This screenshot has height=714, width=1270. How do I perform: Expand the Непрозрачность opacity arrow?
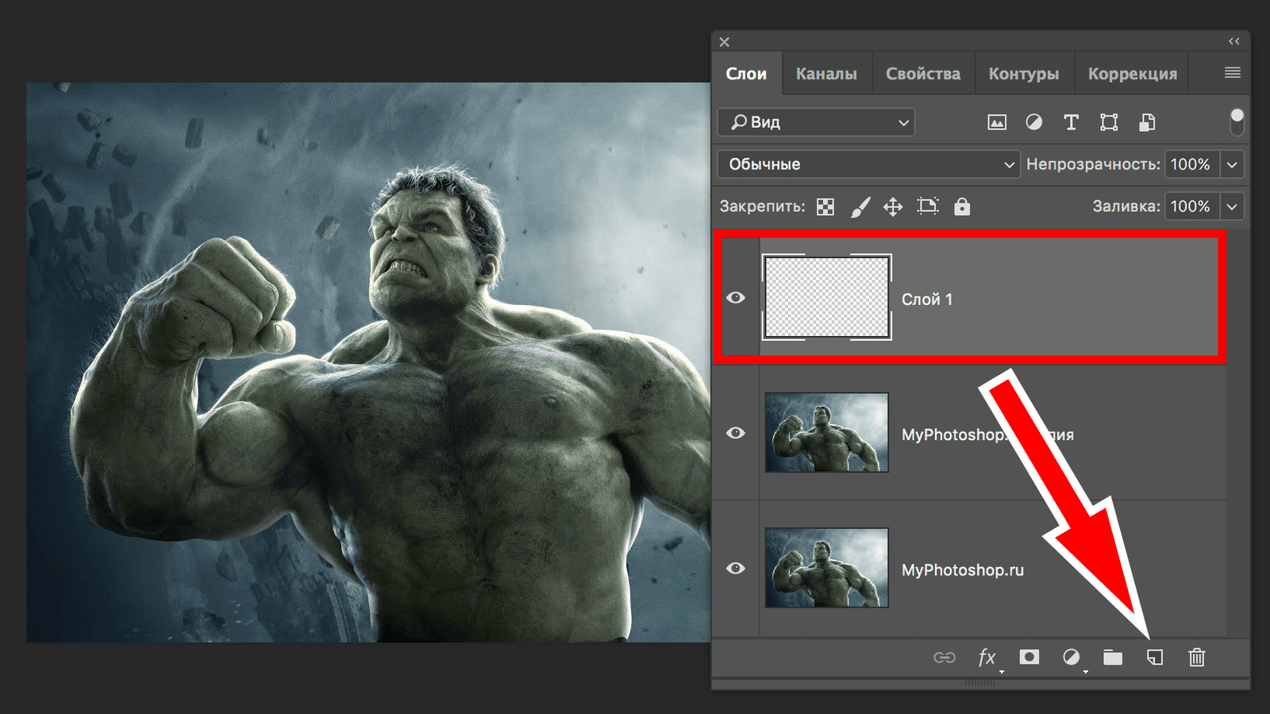click(x=1232, y=164)
